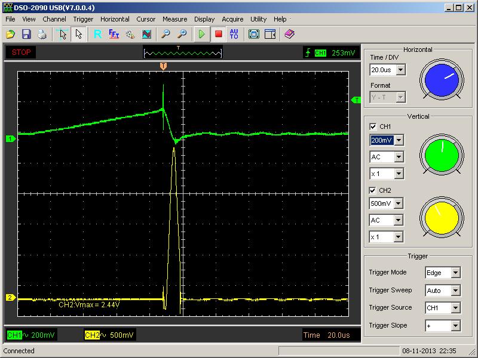Stop acquisition with the red stop button
Viewport: 478px width, 358px height.
[218, 34]
